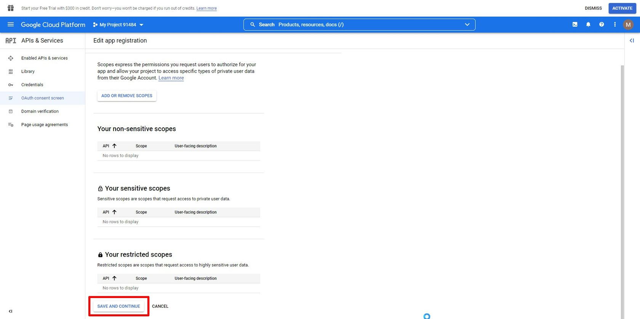
Task: Follow the Learn more link about scopes
Action: 171,78
